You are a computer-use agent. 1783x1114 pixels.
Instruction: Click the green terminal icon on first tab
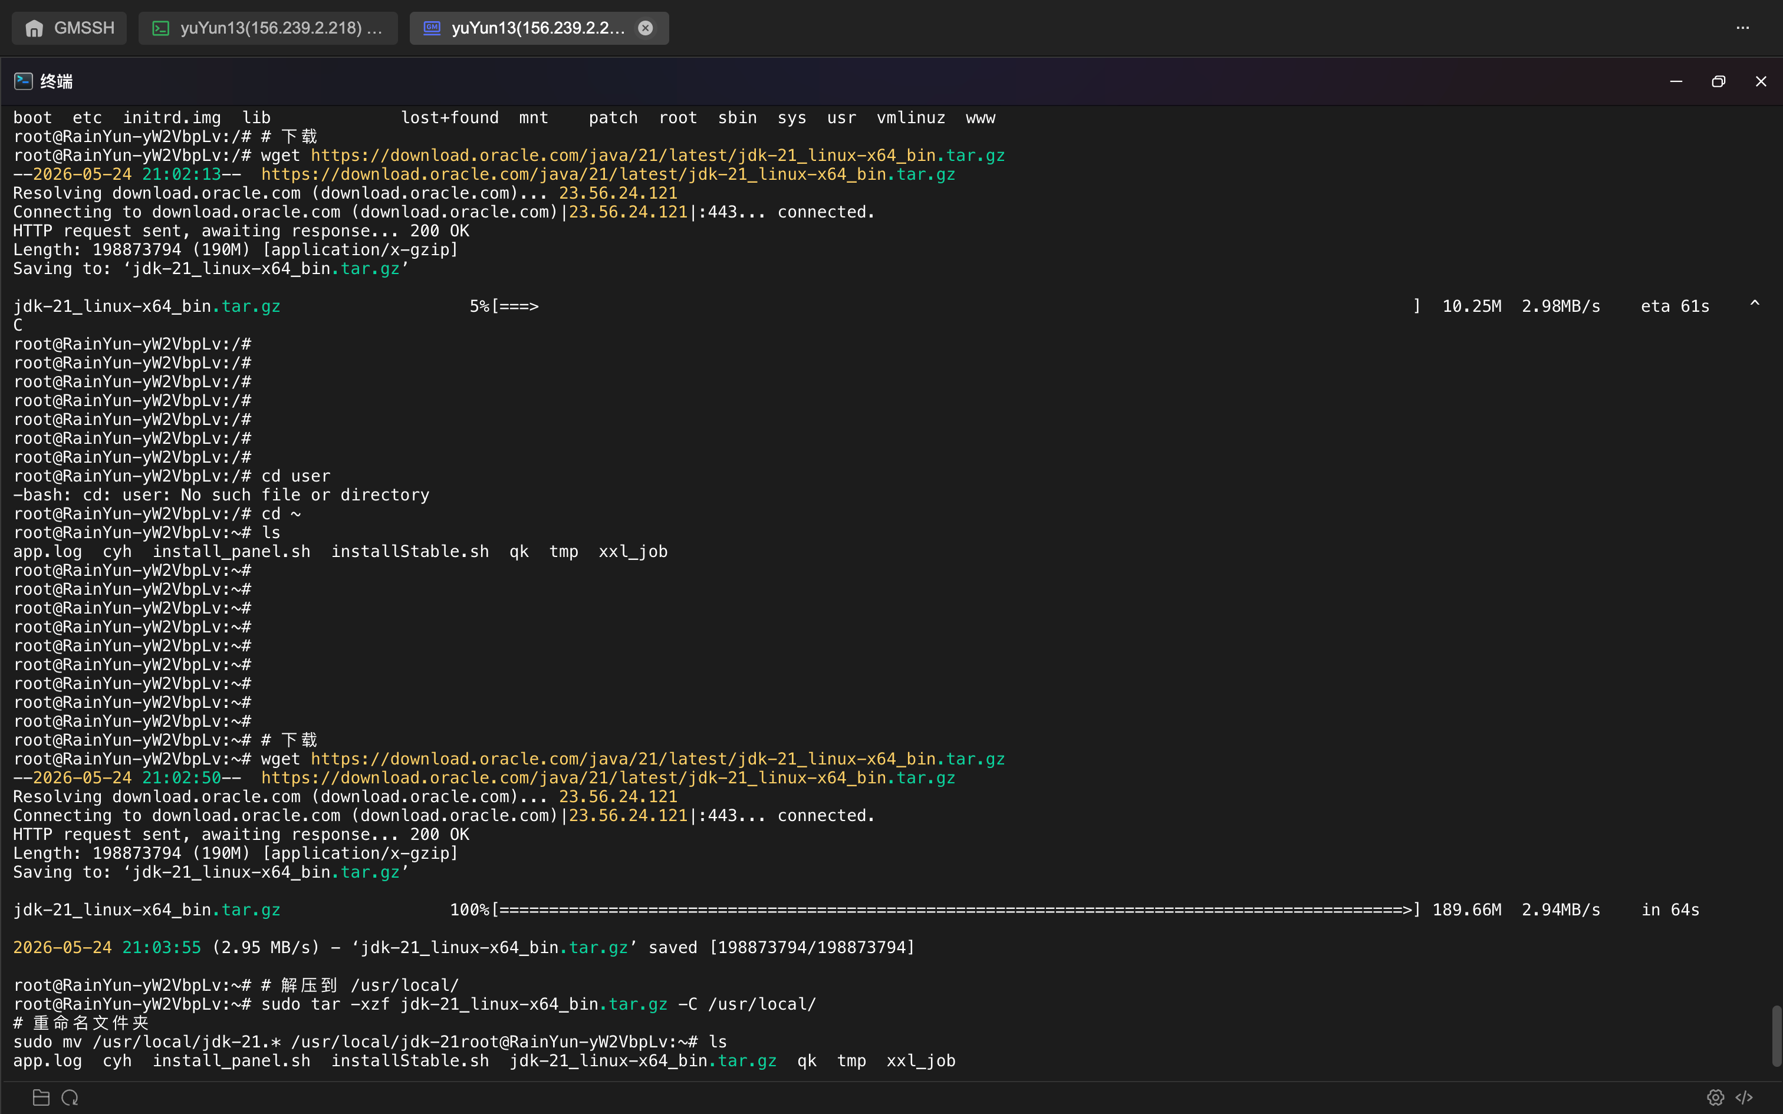[160, 28]
